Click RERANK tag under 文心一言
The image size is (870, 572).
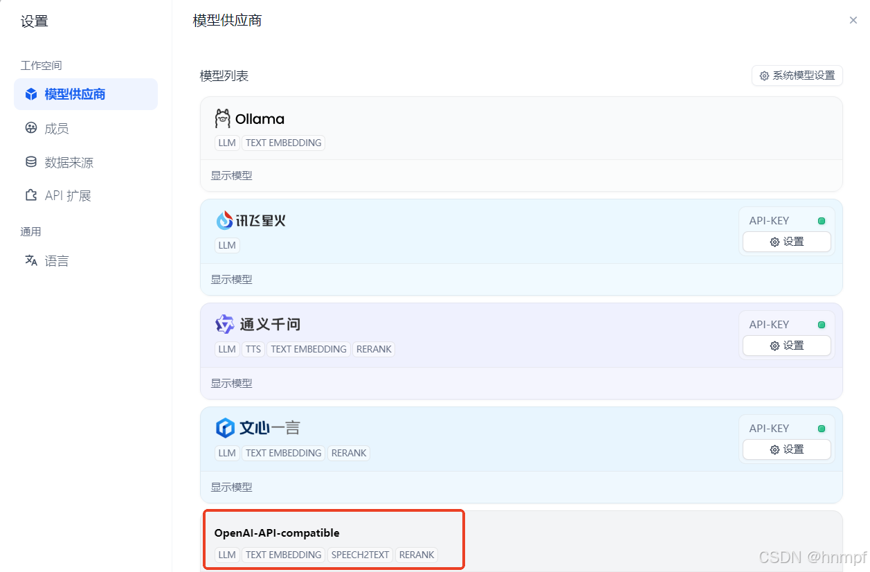point(349,453)
